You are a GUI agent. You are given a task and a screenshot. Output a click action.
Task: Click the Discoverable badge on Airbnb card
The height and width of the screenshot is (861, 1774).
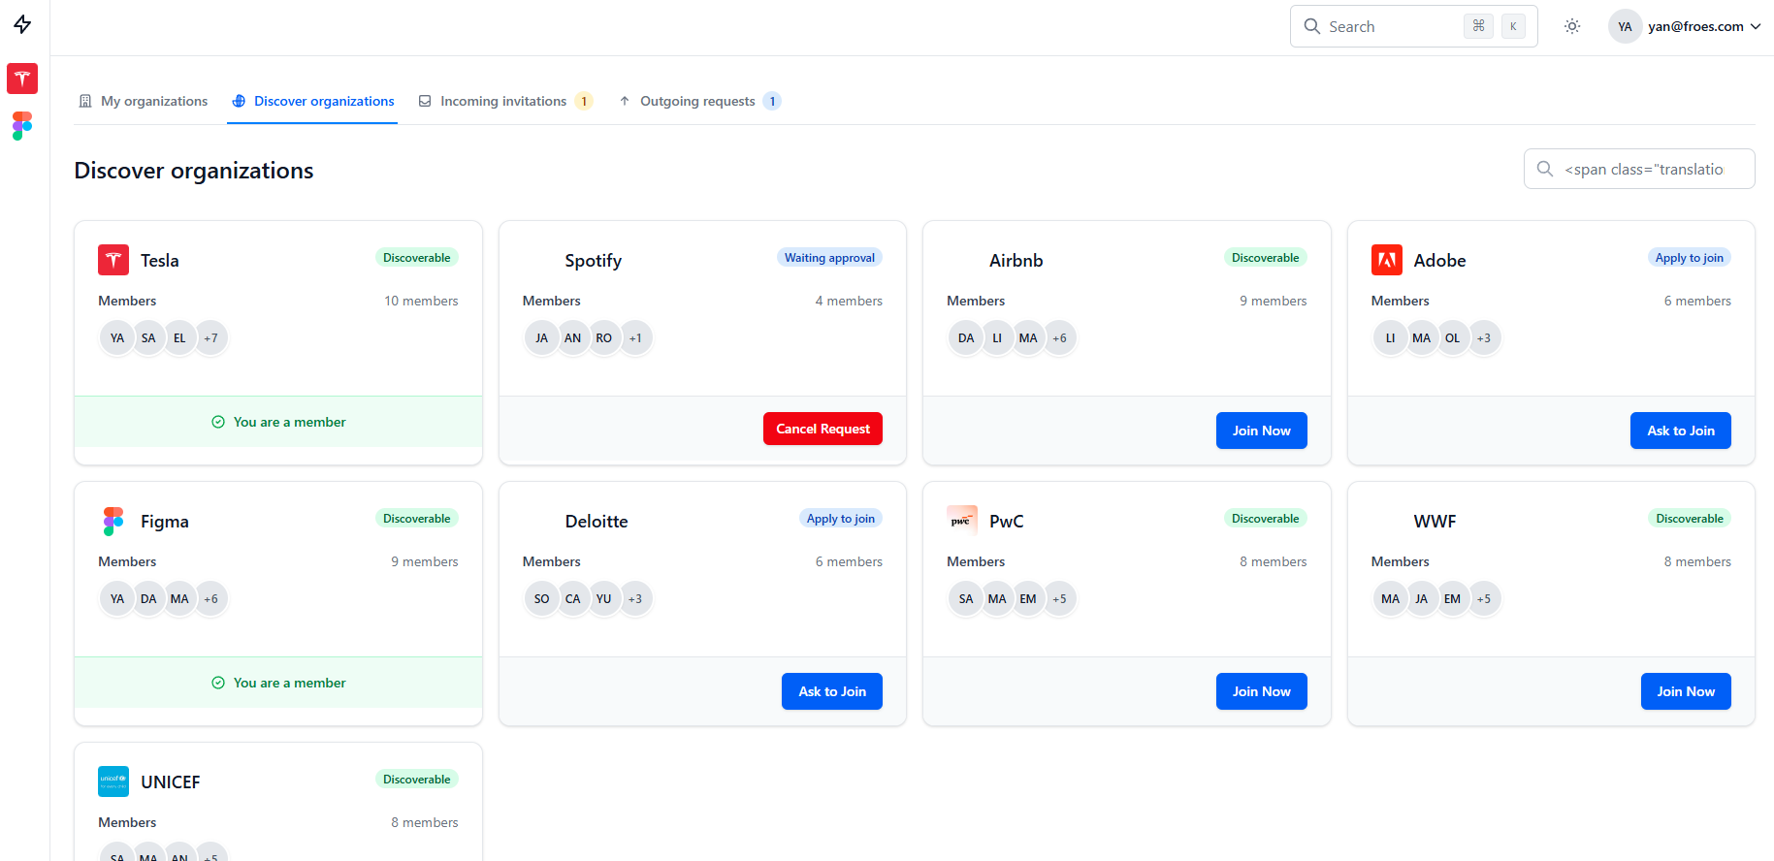[x=1265, y=258]
